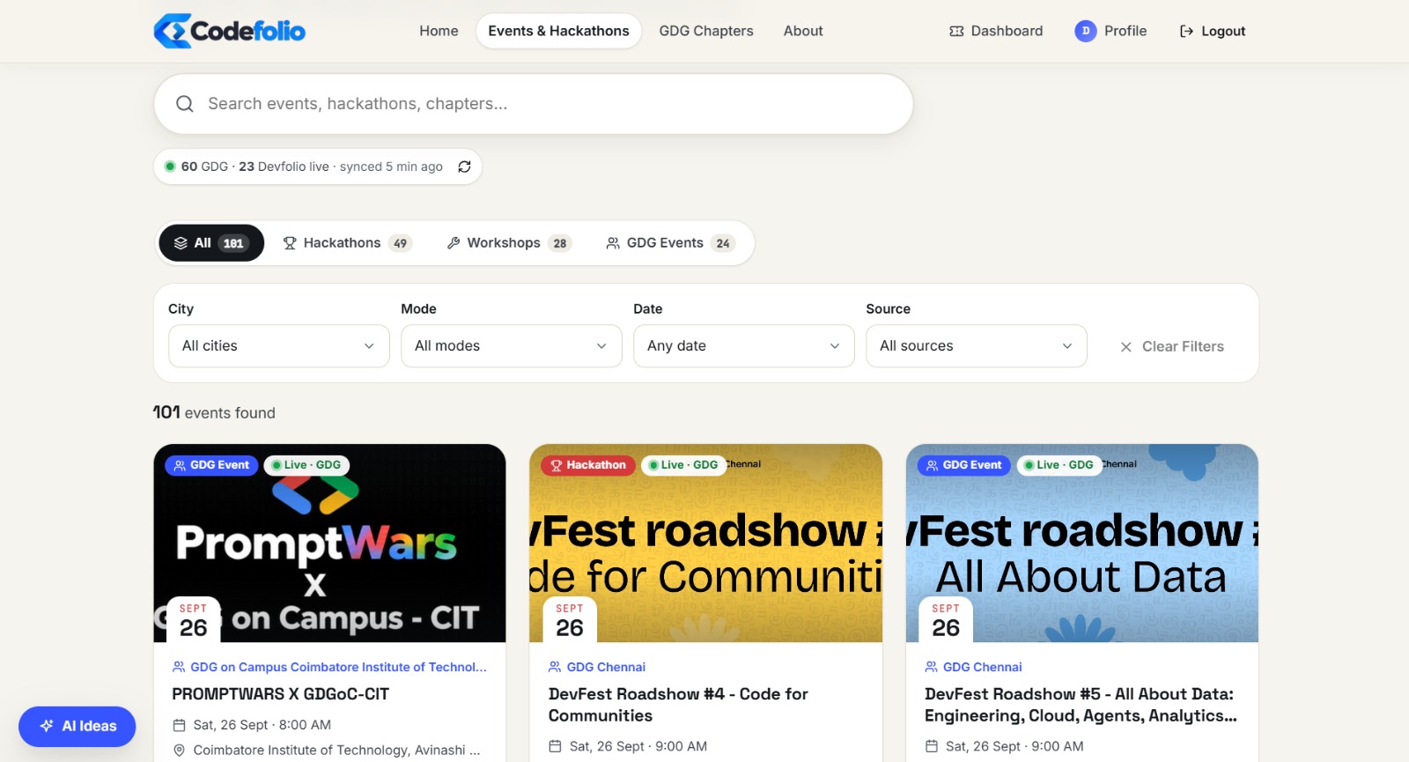Screen dimensions: 1409x762
Task: Click the calendar icon on PROMPTWARS card
Action: coord(179,725)
